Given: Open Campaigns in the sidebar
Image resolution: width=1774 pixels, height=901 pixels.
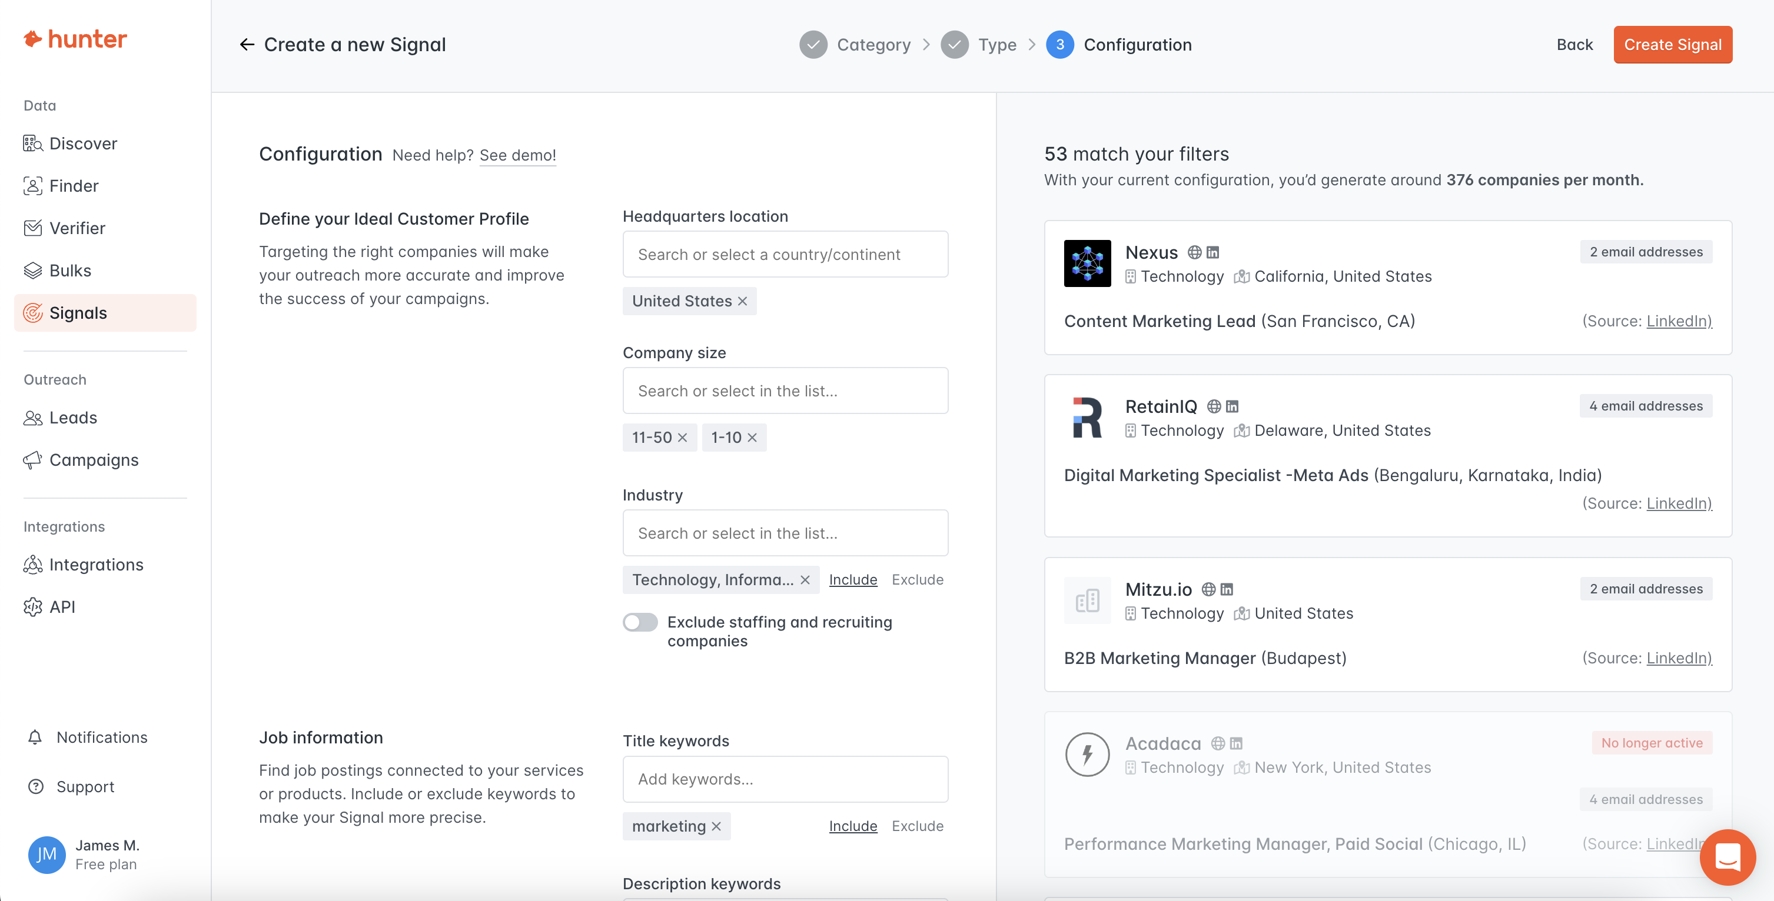Looking at the screenshot, I should (105, 460).
